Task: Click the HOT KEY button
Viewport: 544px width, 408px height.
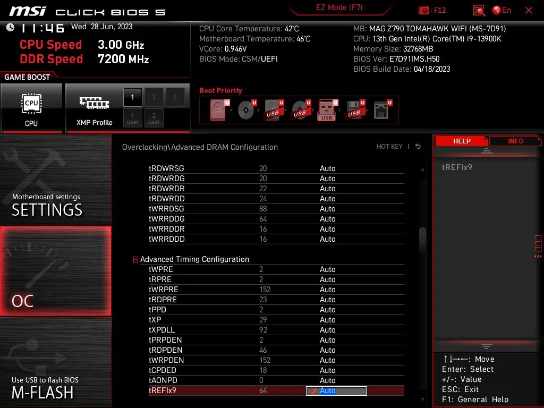Action: pos(389,147)
